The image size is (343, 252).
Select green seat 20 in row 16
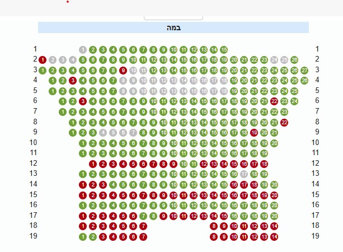(x=274, y=206)
